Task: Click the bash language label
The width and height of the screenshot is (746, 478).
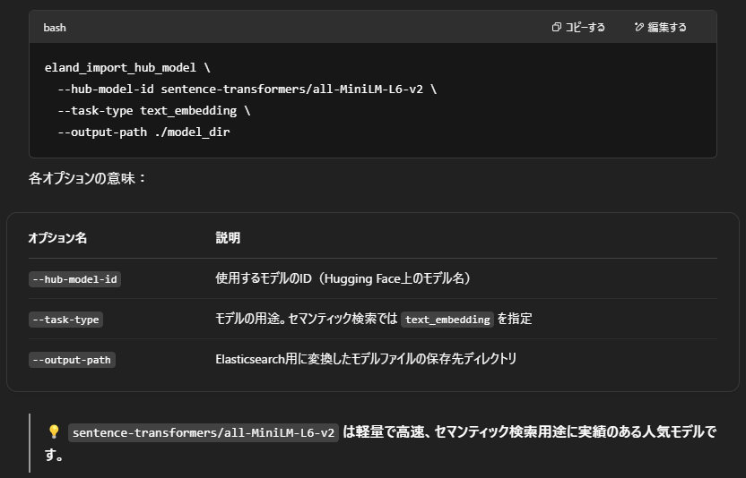Action: (x=55, y=28)
